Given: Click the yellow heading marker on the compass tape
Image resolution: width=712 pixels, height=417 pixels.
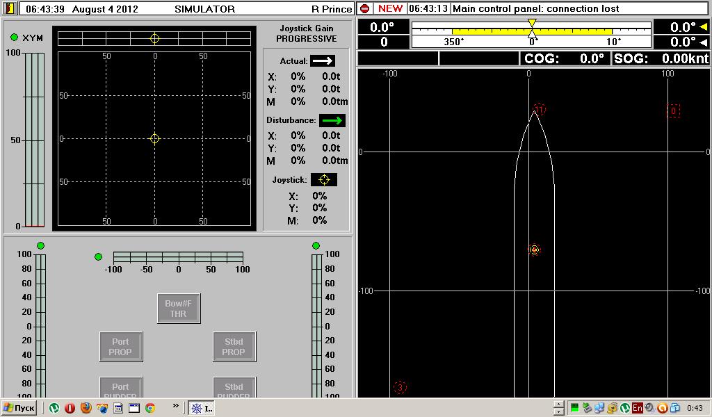Looking at the screenshot, I should (532, 24).
